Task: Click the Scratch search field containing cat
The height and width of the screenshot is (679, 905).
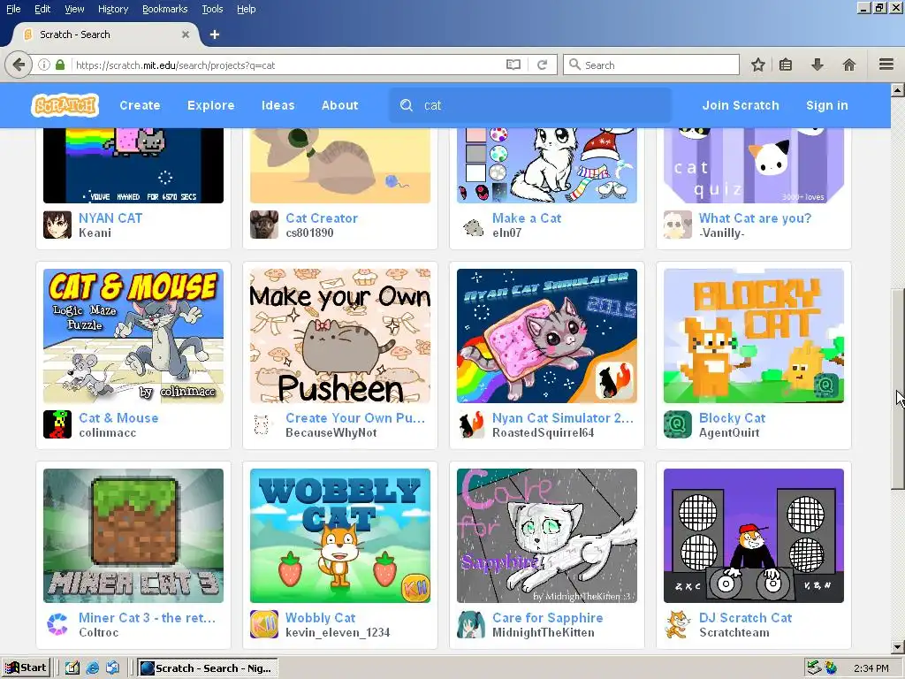Action: pos(530,105)
